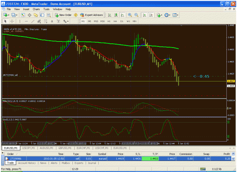The height and width of the screenshot is (172, 237).
Task: Select the Text Label tool
Action: [58, 21]
